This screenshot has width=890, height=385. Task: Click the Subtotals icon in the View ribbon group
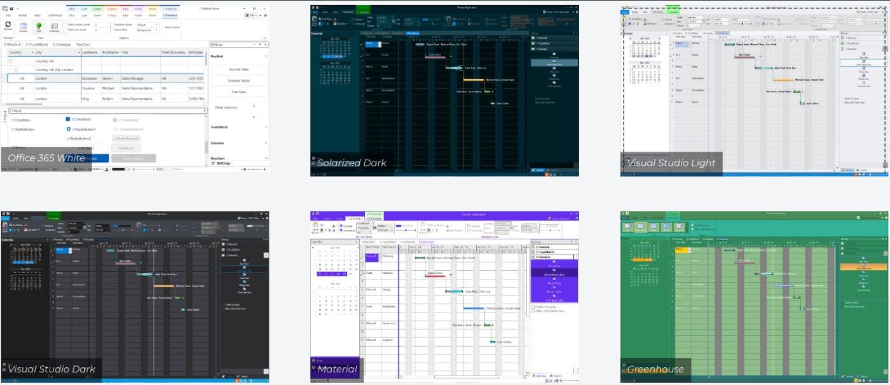pos(54,26)
